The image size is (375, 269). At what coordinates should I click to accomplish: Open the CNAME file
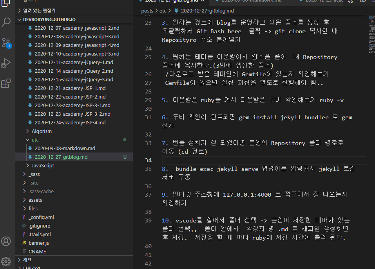74,251
